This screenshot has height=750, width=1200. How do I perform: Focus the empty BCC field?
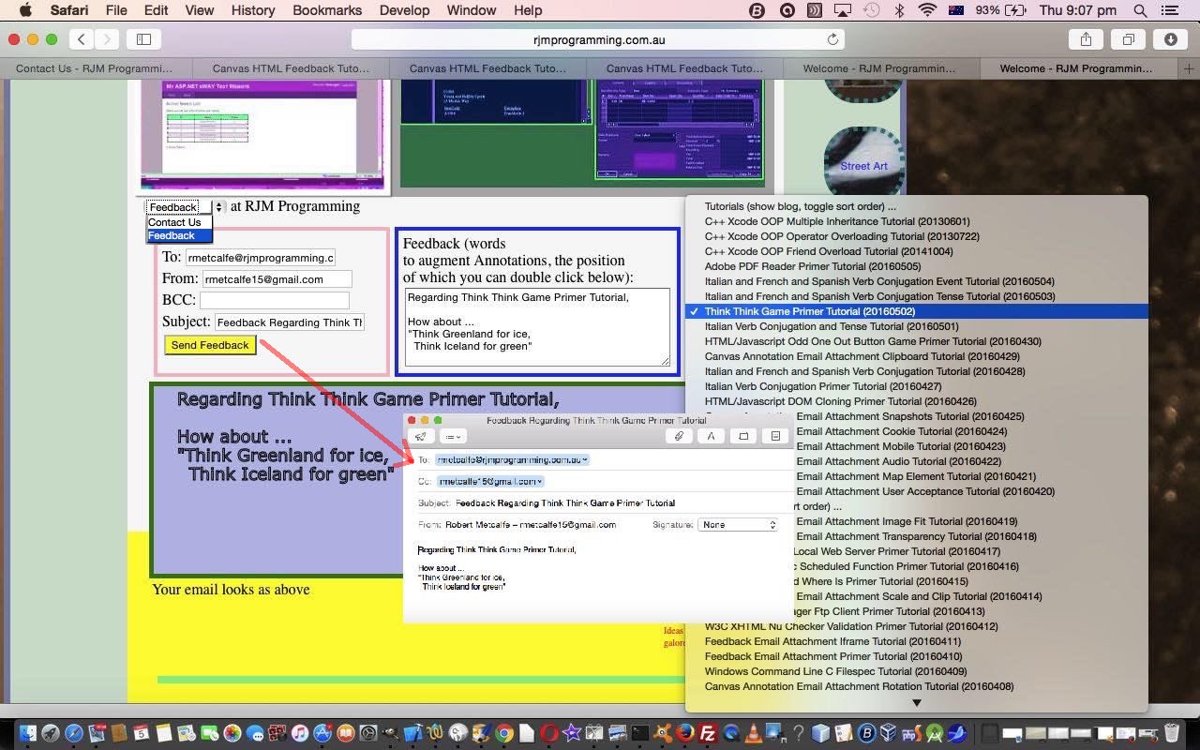[x=275, y=300]
